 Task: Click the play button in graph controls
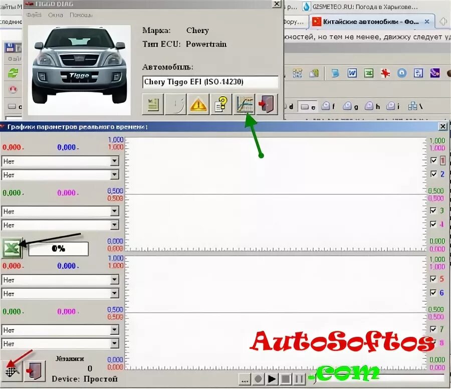click(272, 379)
